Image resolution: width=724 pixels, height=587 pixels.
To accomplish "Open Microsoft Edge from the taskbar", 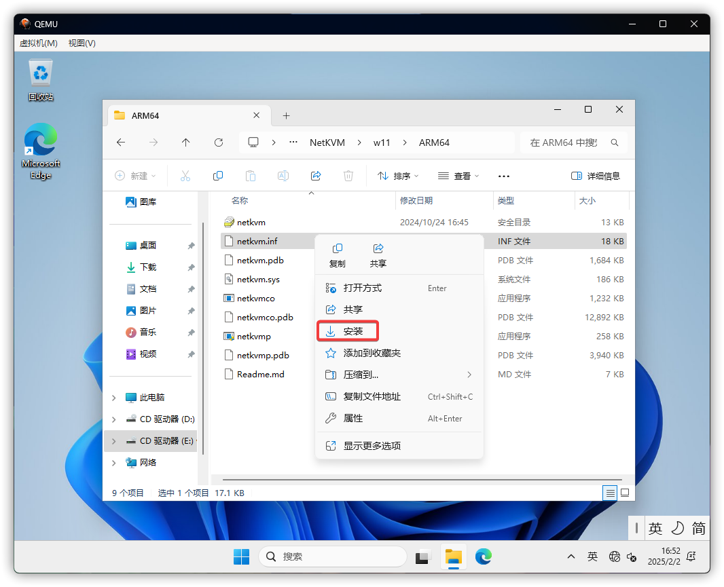I will [483, 556].
